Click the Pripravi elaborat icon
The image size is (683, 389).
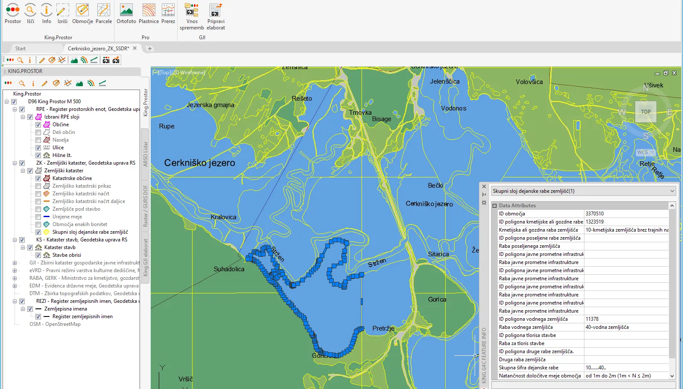(x=216, y=10)
